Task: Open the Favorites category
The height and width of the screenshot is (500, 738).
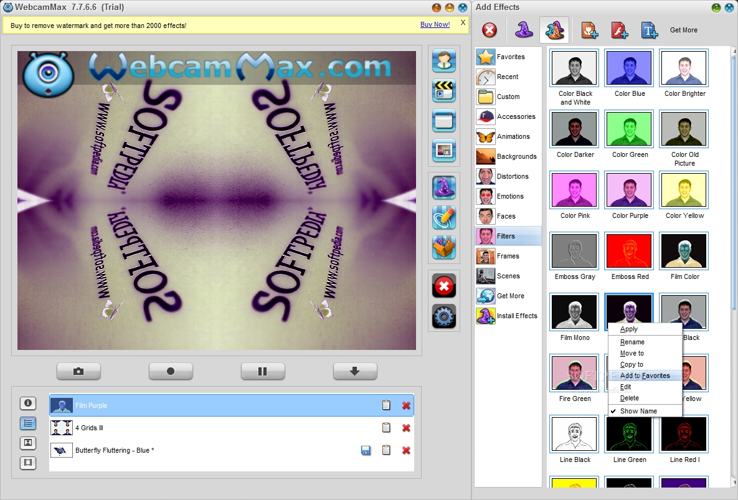Action: pyautogui.click(x=508, y=57)
